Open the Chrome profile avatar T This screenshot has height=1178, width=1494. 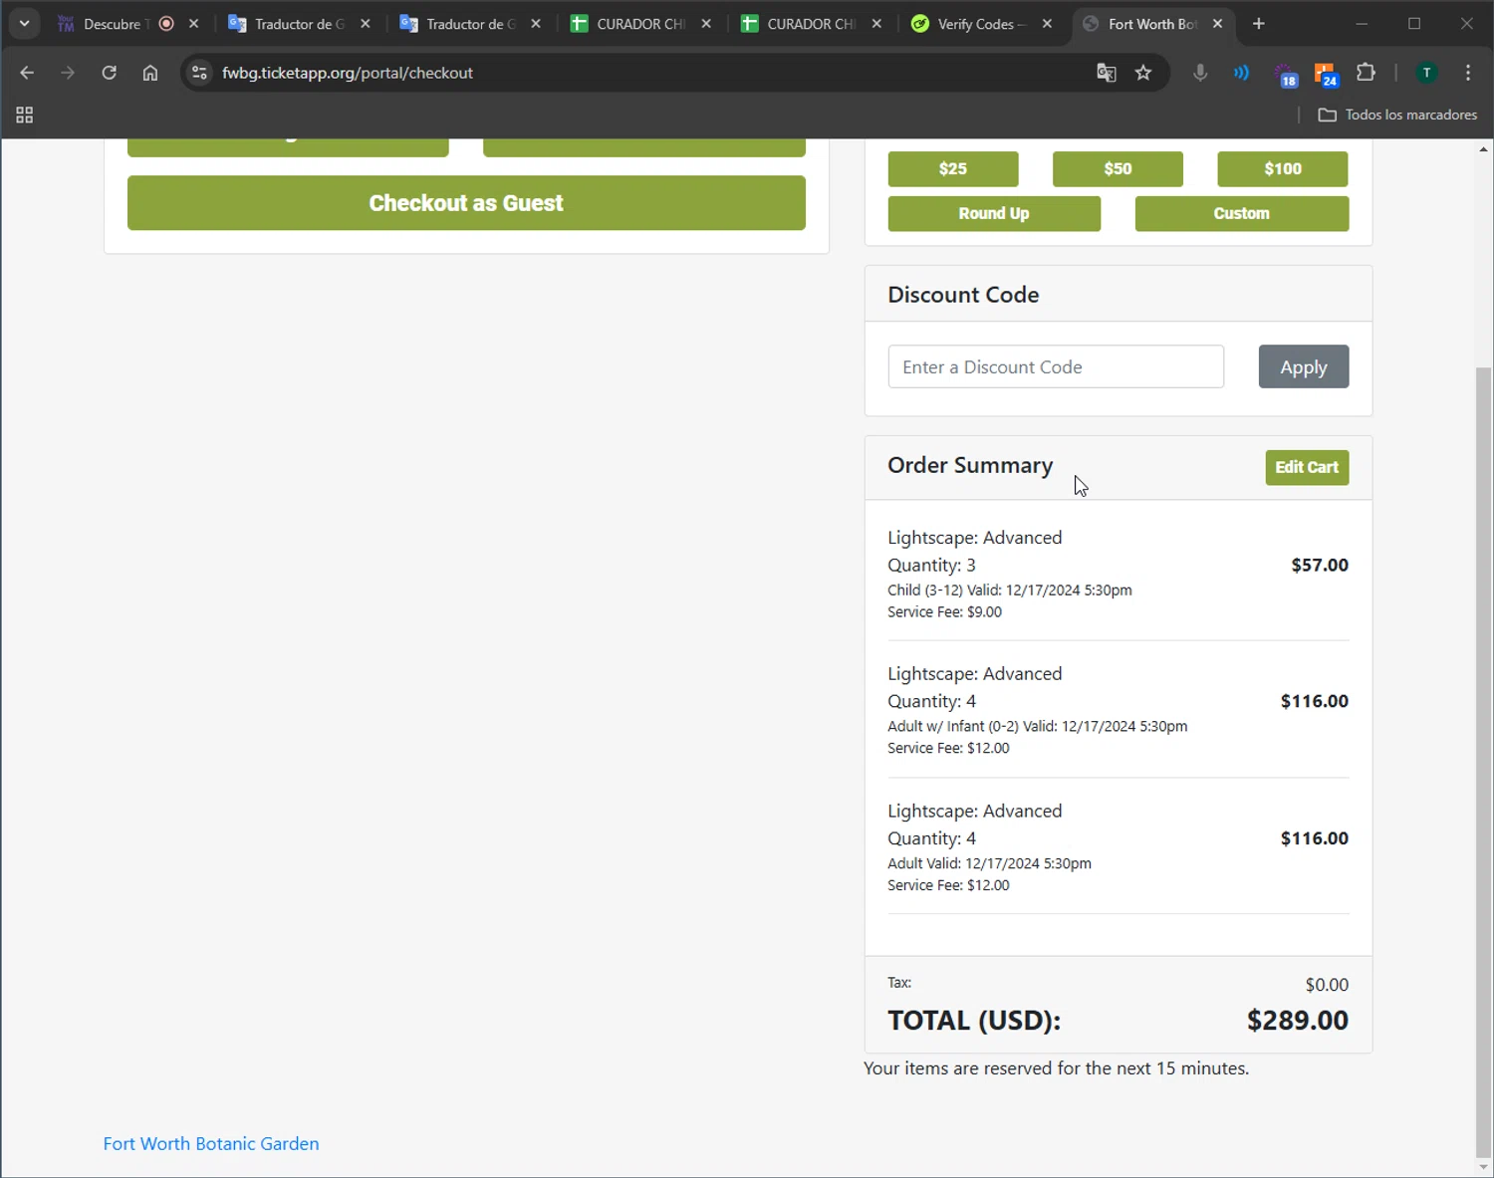pos(1427,73)
